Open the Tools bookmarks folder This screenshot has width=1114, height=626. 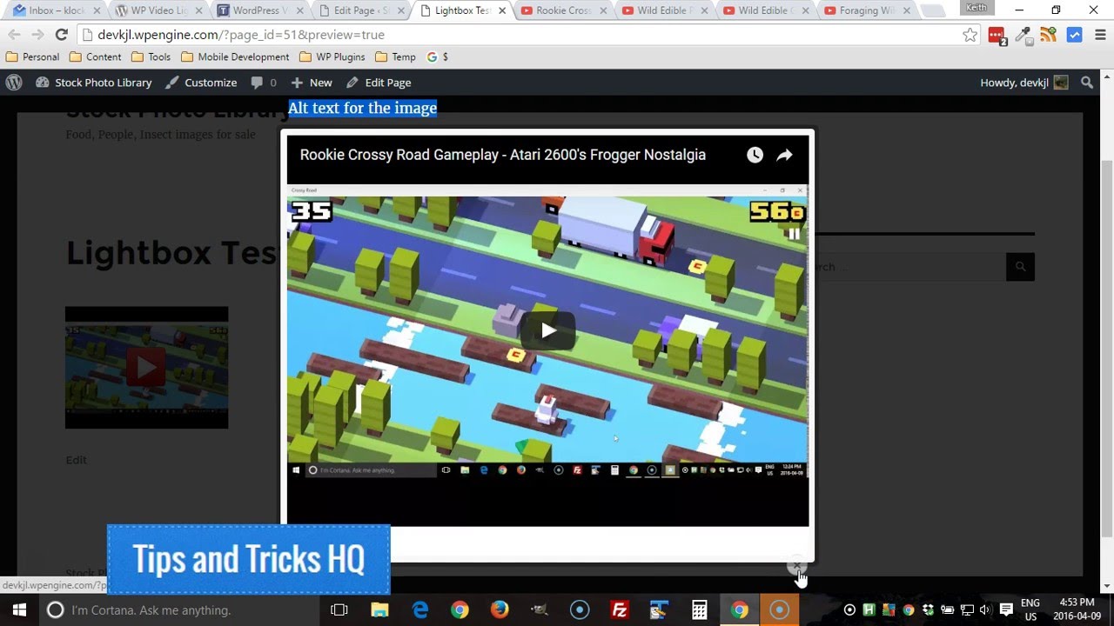point(151,57)
